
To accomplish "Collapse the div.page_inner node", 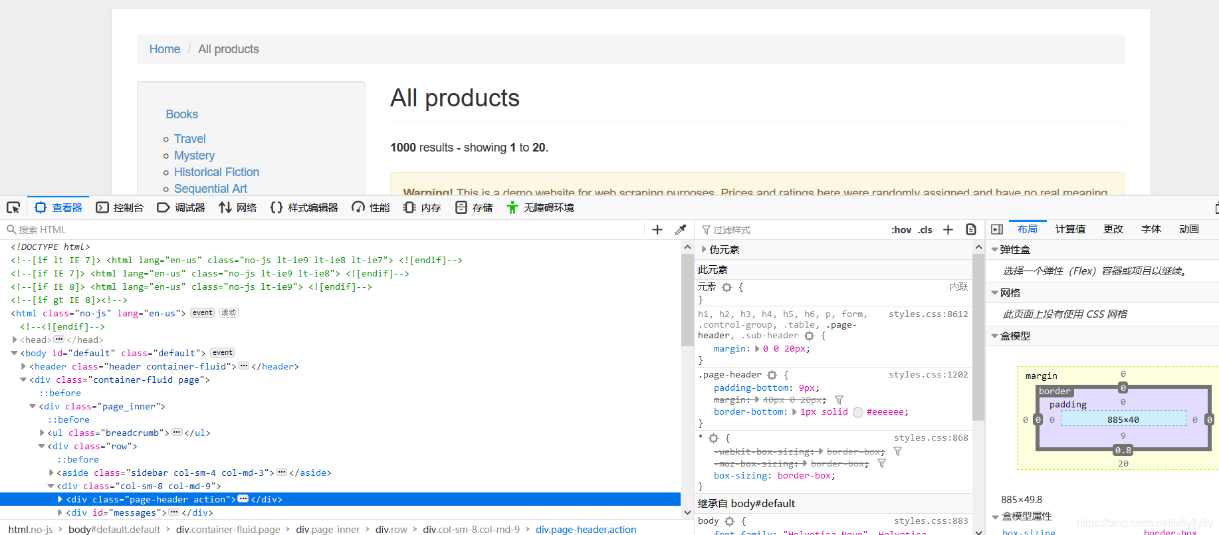I will (33, 406).
